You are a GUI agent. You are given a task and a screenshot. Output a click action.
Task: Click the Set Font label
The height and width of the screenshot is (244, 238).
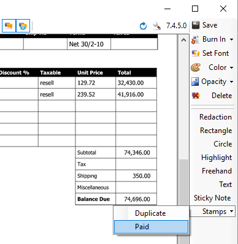coord(215,53)
